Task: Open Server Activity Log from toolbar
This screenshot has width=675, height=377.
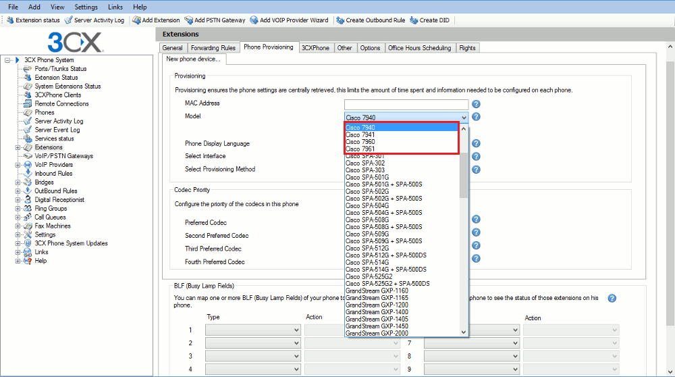Action: click(68, 20)
